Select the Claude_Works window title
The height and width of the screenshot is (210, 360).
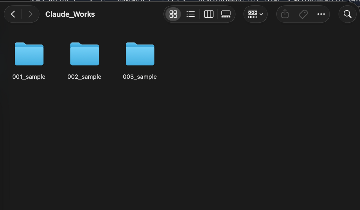[x=70, y=14]
